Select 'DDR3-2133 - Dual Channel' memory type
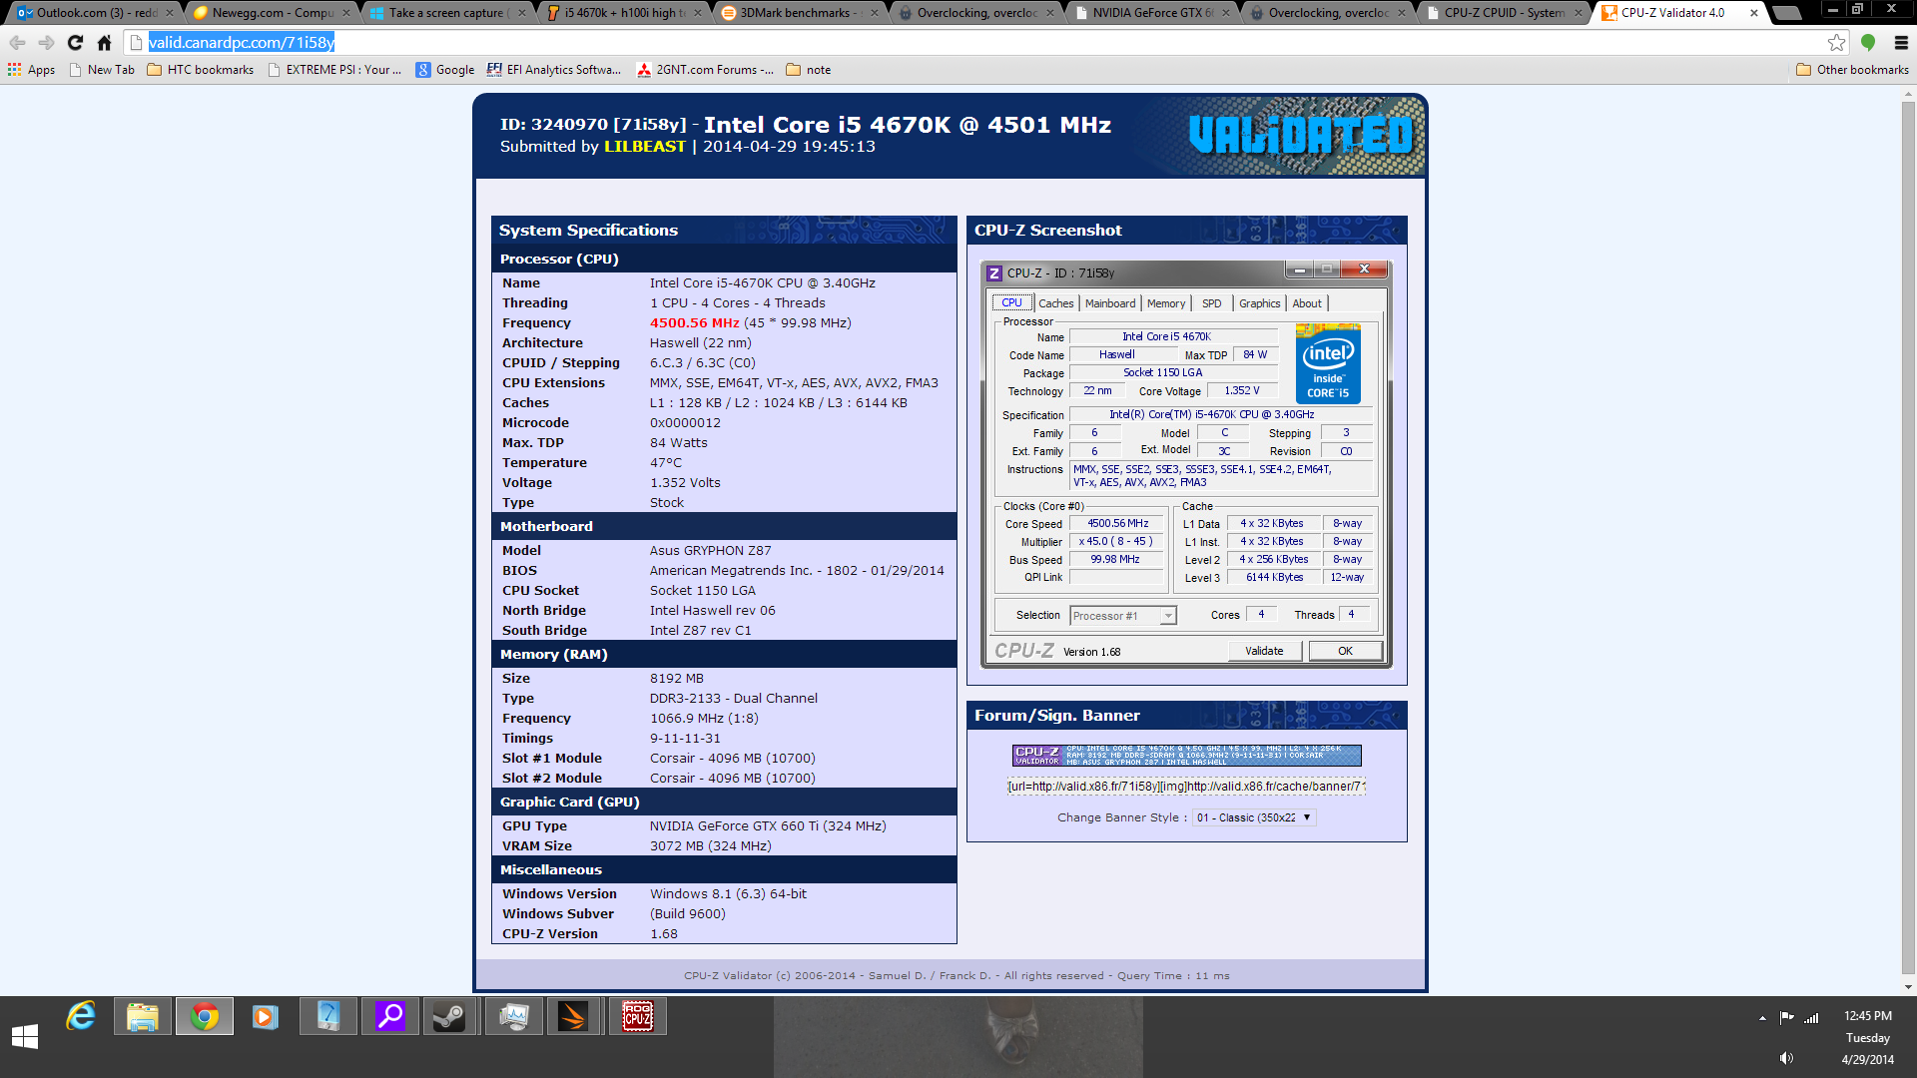Image resolution: width=1917 pixels, height=1078 pixels. pyautogui.click(x=733, y=699)
